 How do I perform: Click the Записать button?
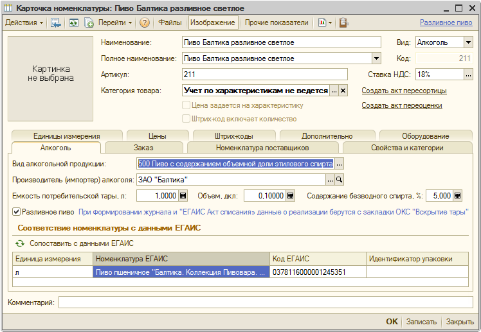(421, 322)
